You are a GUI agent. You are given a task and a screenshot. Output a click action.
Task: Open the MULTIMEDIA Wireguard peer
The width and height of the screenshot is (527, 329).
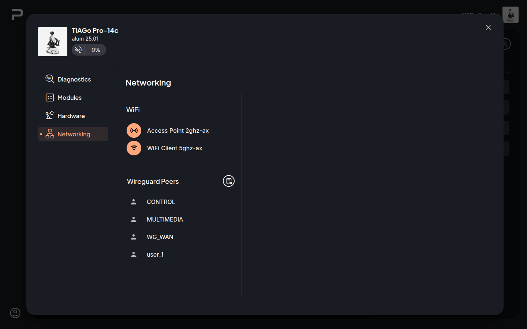click(x=165, y=219)
